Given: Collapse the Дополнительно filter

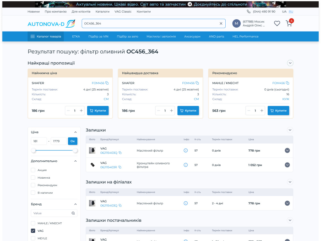Looking at the screenshot, I should click(x=75, y=161).
